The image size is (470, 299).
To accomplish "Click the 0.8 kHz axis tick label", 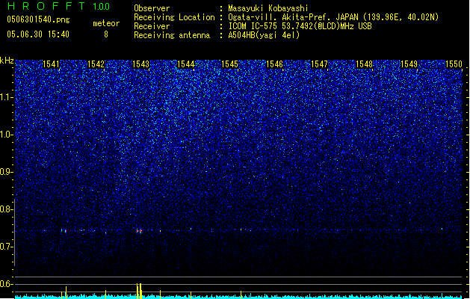I will pyautogui.click(x=6, y=209).
